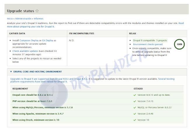Screen dimensions: 195x134
Task: Select 'Drupal core should be 8.8.x or 8.9.x' row
Action: [97, 95]
